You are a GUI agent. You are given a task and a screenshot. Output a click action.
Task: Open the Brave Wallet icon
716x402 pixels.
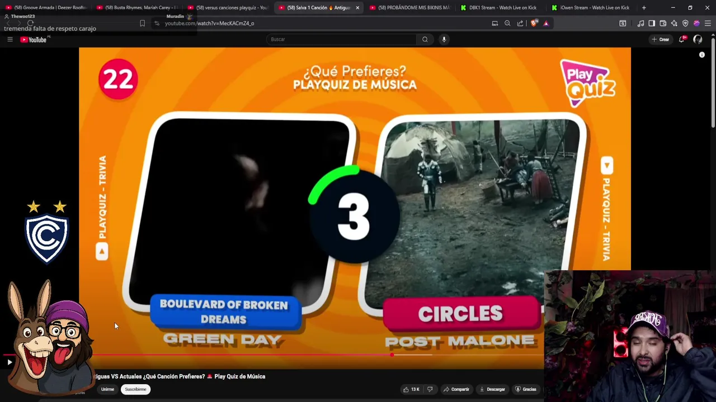tap(663, 23)
